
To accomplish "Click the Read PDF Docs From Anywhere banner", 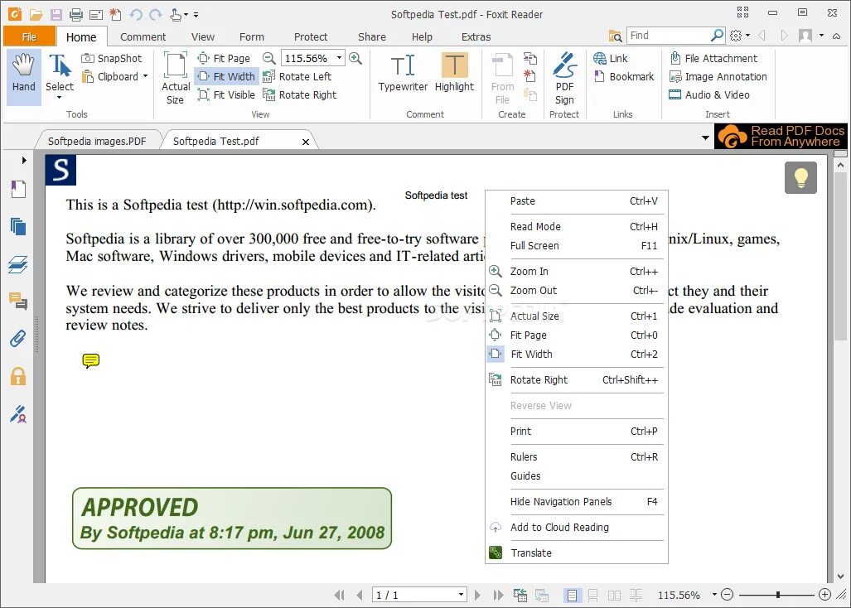I will coord(781,136).
